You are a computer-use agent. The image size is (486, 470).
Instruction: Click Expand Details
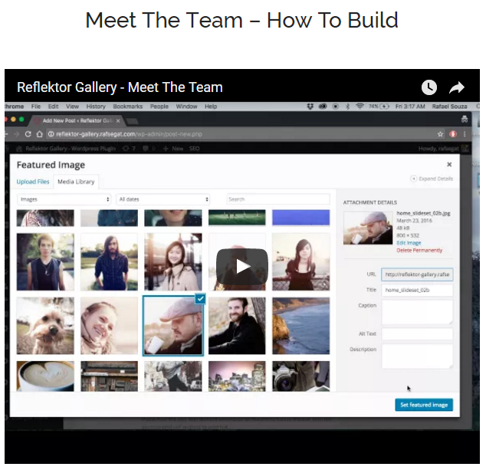(x=432, y=179)
